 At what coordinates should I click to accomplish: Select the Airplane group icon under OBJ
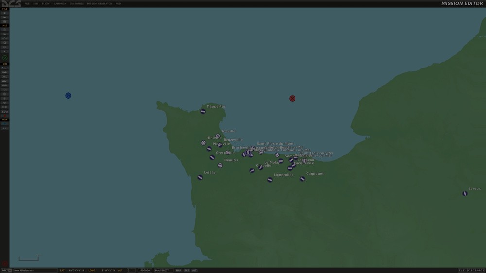5,68
